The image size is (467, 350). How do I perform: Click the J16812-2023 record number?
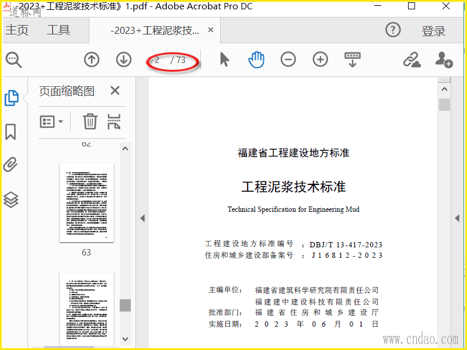click(x=347, y=256)
